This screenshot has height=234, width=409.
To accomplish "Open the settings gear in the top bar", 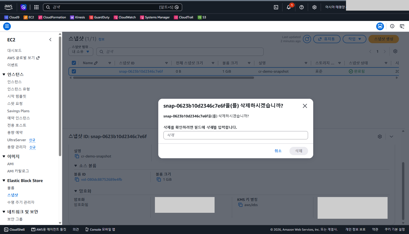I will click(314, 7).
